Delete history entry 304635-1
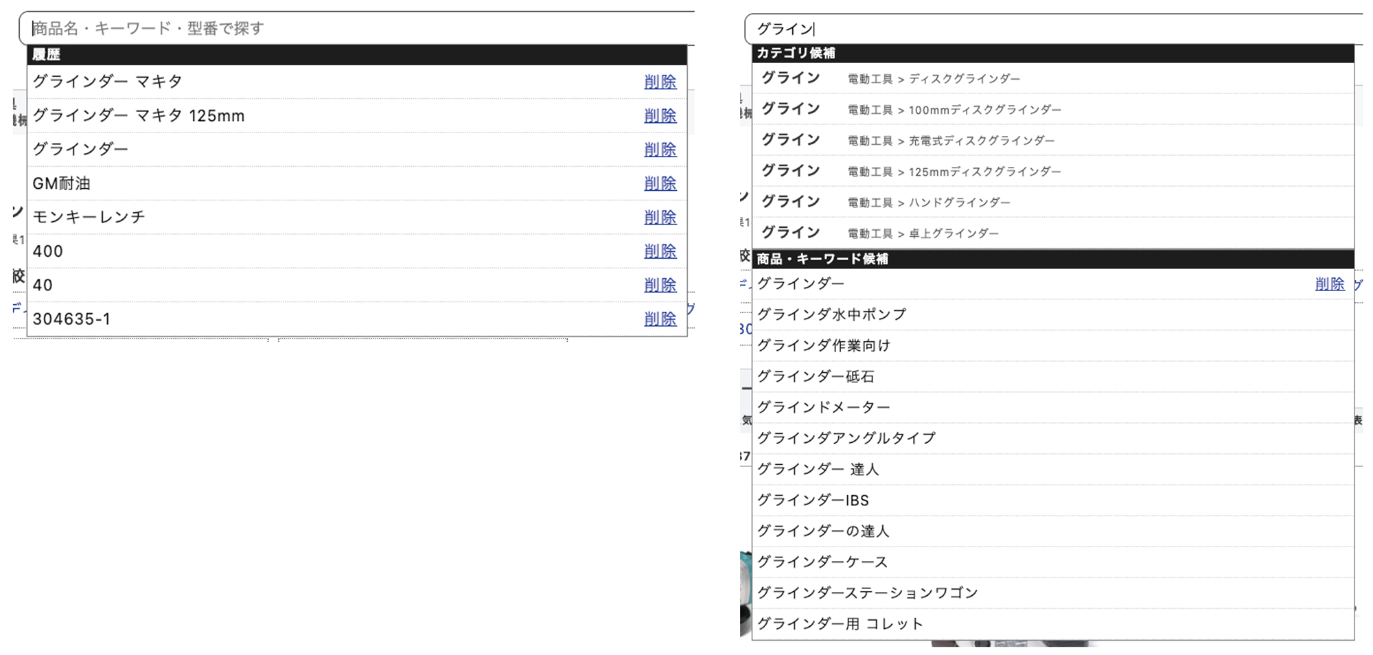 click(x=660, y=319)
